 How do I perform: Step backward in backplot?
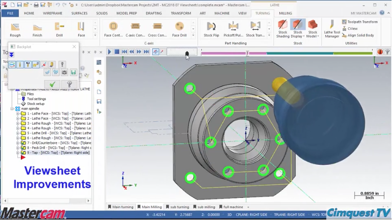click(132, 52)
